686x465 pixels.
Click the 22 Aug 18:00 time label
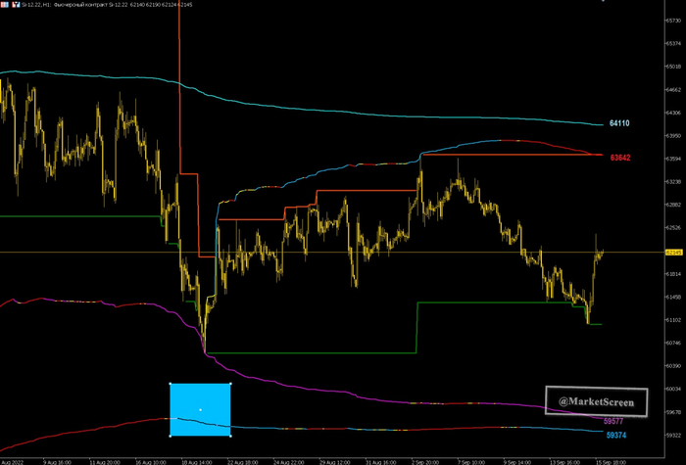pyautogui.click(x=243, y=462)
